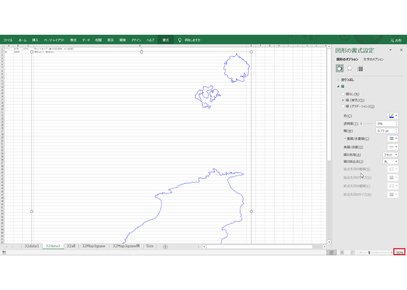
Task: Open the ページレイアウト ribbon tab
Action: click(x=54, y=40)
